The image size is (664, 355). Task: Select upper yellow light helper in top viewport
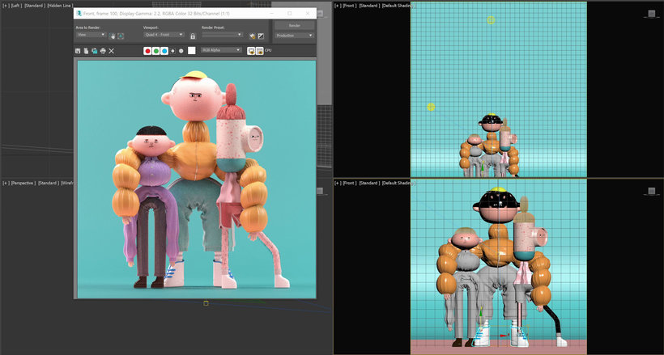pos(491,20)
